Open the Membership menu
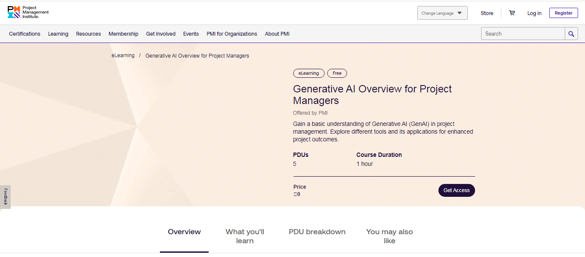The image size is (585, 257). point(123,34)
